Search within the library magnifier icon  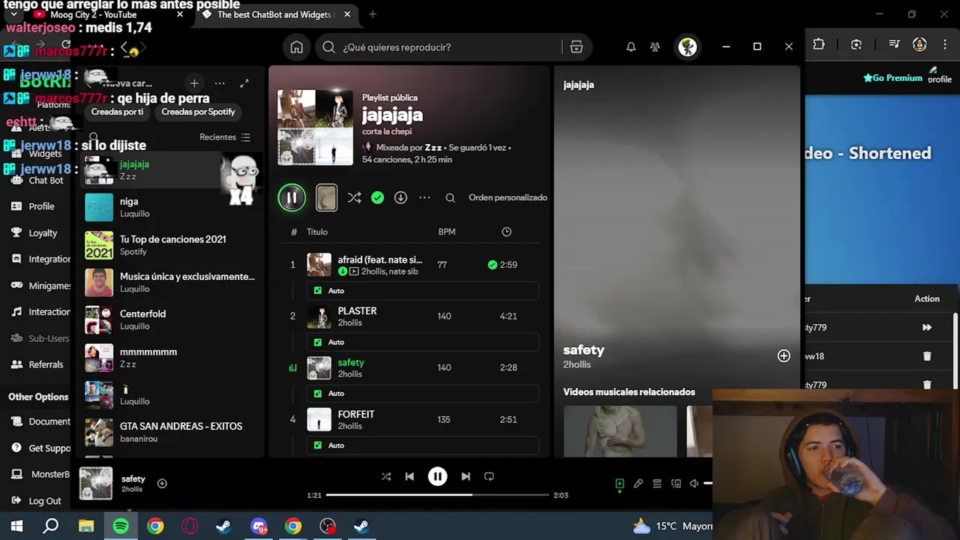pos(93,137)
